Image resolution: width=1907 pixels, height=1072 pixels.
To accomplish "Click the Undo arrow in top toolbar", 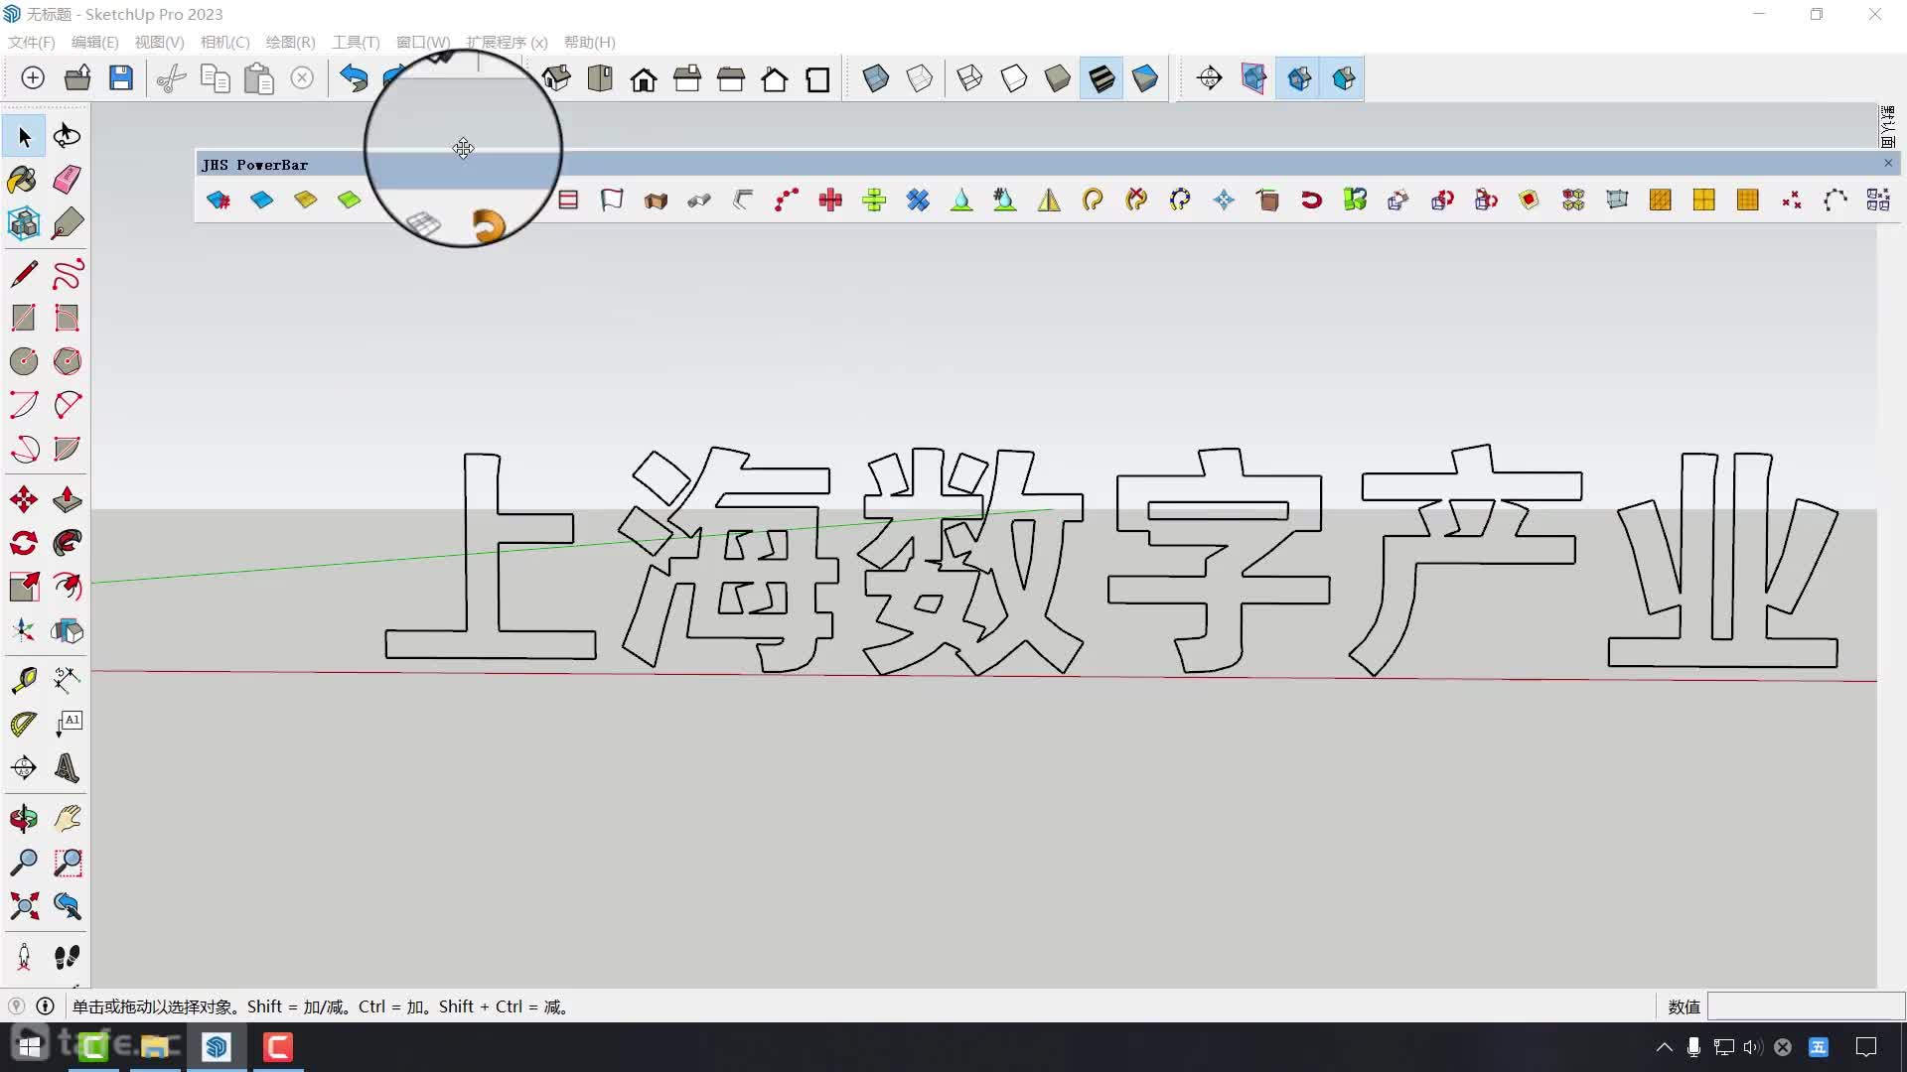I will click(x=353, y=78).
